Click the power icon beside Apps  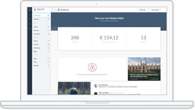click(48, 59)
